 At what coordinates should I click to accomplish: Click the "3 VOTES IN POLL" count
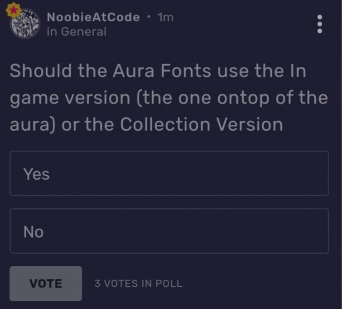(138, 284)
